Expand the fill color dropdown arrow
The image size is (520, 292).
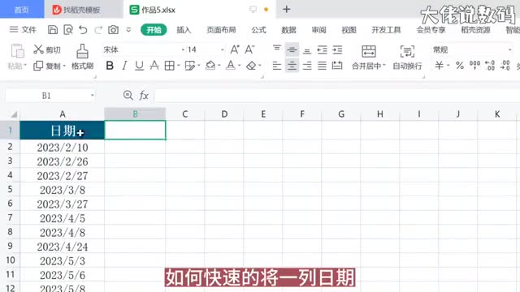(219, 66)
